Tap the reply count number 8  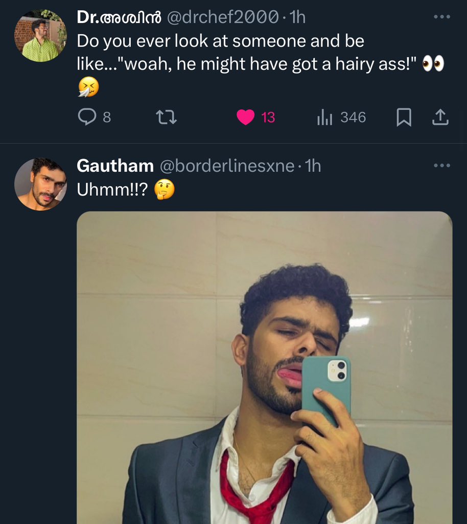(x=107, y=117)
